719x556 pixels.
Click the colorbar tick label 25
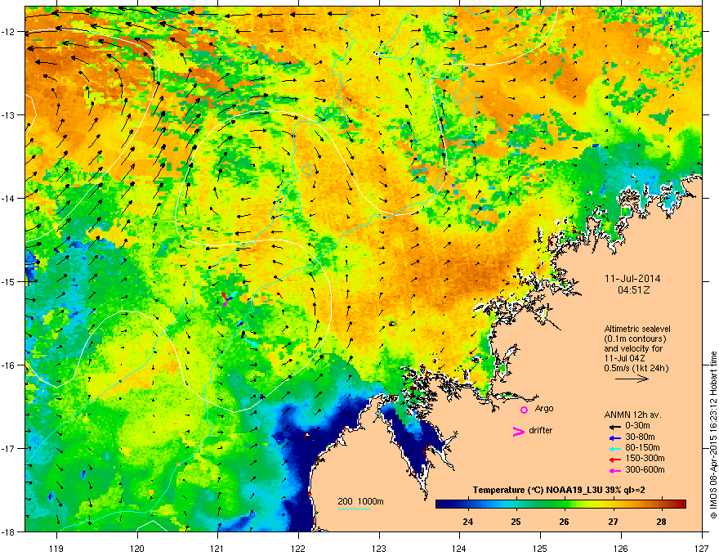[x=516, y=522]
